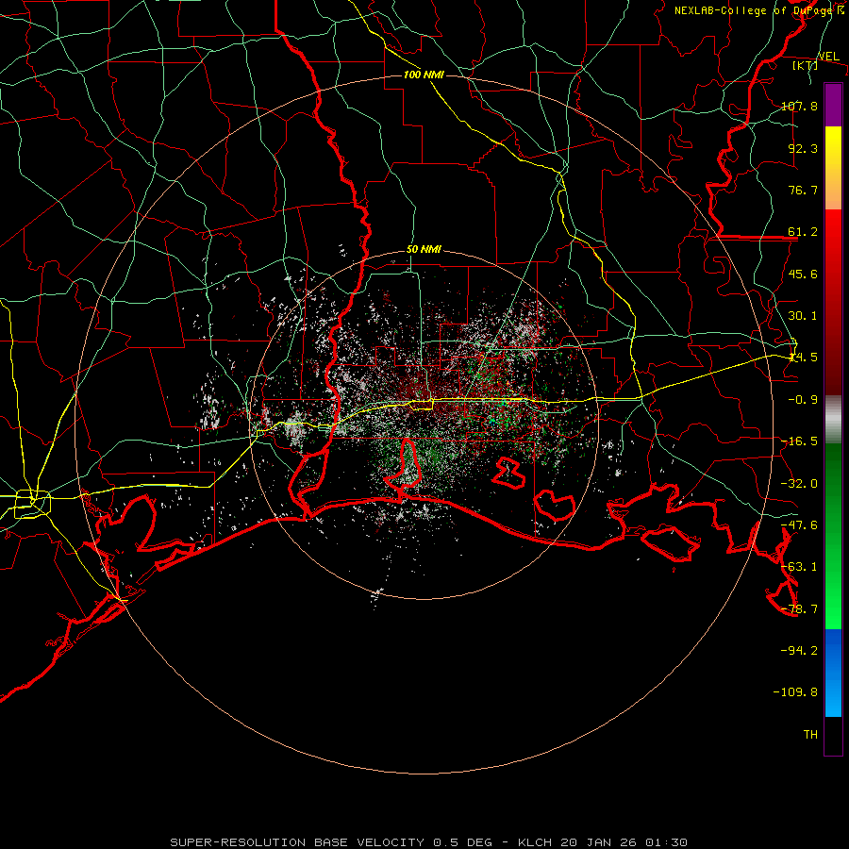Click the 30.1 legend value

coord(803,316)
